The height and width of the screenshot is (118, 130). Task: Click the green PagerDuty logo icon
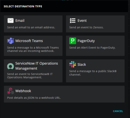click(73, 41)
